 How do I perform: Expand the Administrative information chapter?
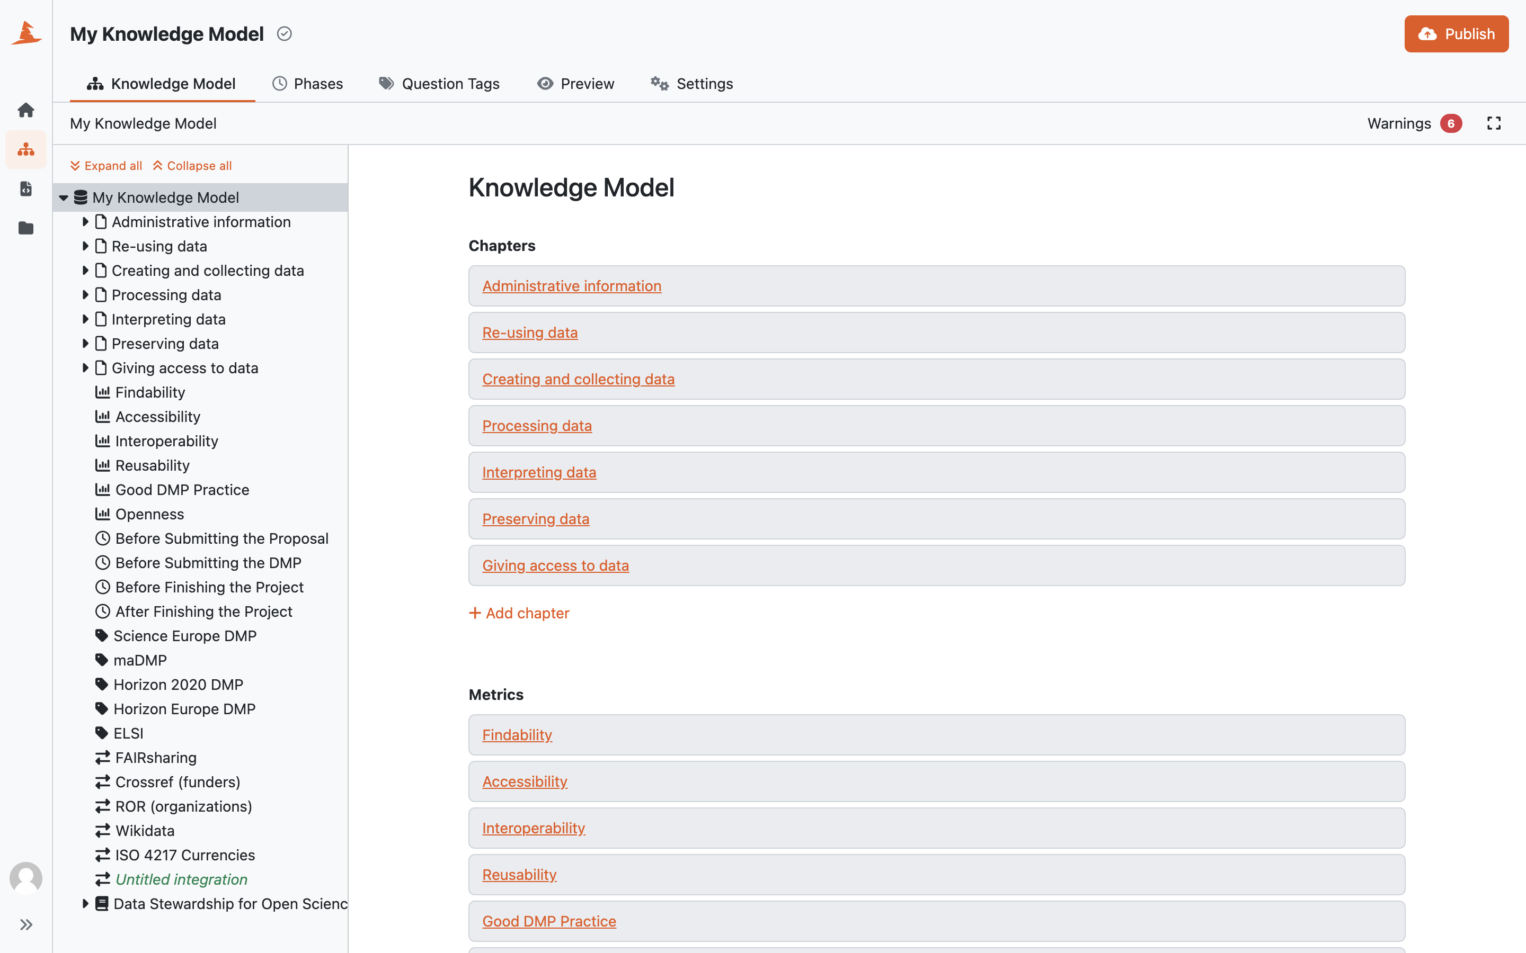point(85,222)
